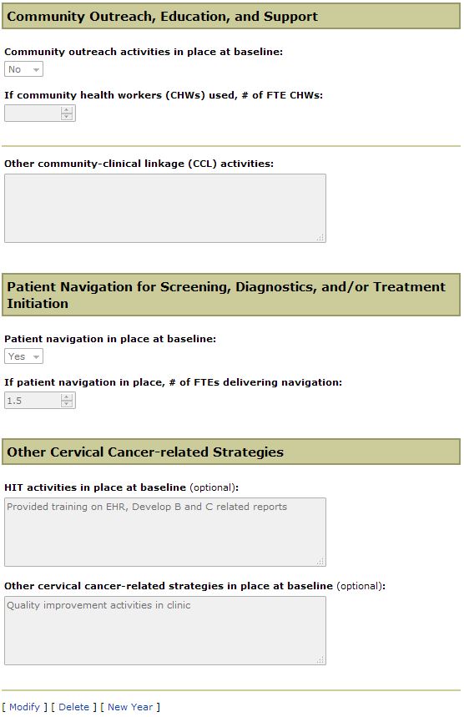Click resize grip on other strategies textarea

(x=320, y=659)
